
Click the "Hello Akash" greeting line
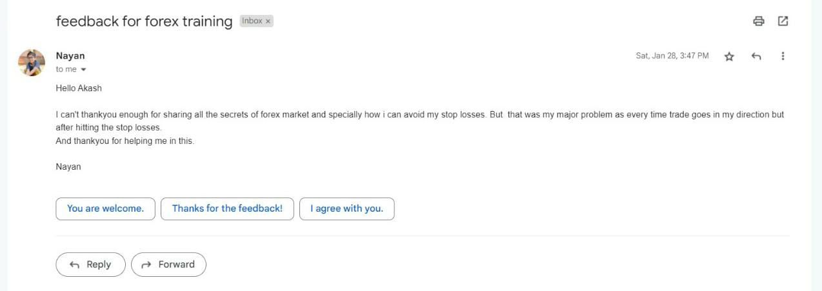[x=79, y=88]
